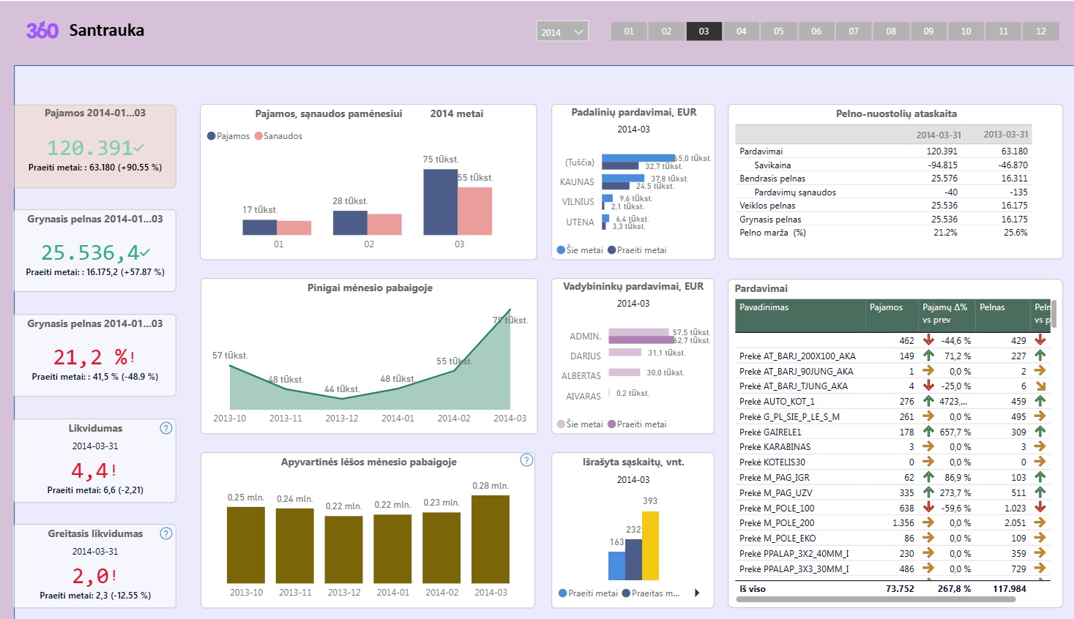Click the 360 logo icon
Image resolution: width=1074 pixels, height=619 pixels.
tap(42, 30)
